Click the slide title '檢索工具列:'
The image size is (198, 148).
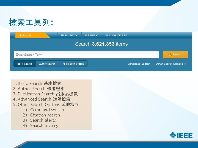(31, 22)
